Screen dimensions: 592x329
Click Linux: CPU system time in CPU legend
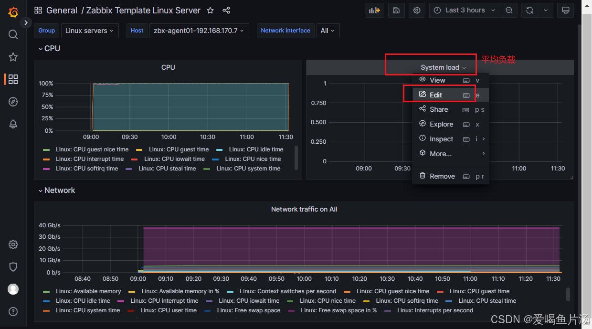pos(248,169)
